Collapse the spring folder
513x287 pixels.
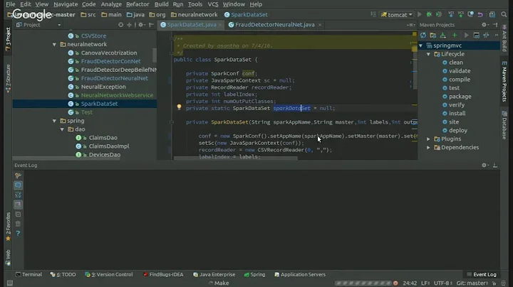click(x=54, y=121)
